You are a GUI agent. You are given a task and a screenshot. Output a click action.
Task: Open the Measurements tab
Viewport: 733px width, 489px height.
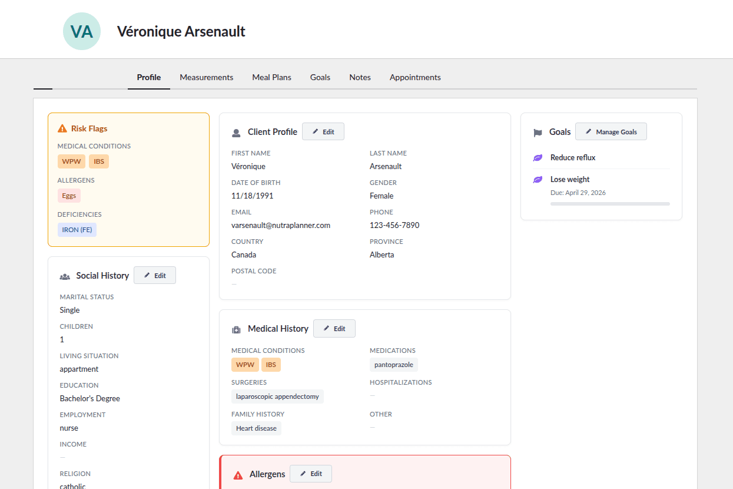(x=206, y=77)
